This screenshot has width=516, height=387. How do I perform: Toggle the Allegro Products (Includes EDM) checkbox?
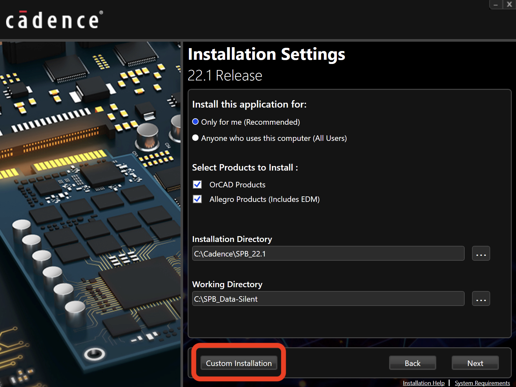(197, 199)
